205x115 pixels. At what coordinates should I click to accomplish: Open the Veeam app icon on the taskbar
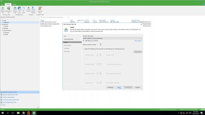point(34,113)
